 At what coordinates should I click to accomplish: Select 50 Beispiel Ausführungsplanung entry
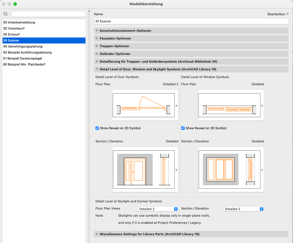pyautogui.click(x=44, y=52)
